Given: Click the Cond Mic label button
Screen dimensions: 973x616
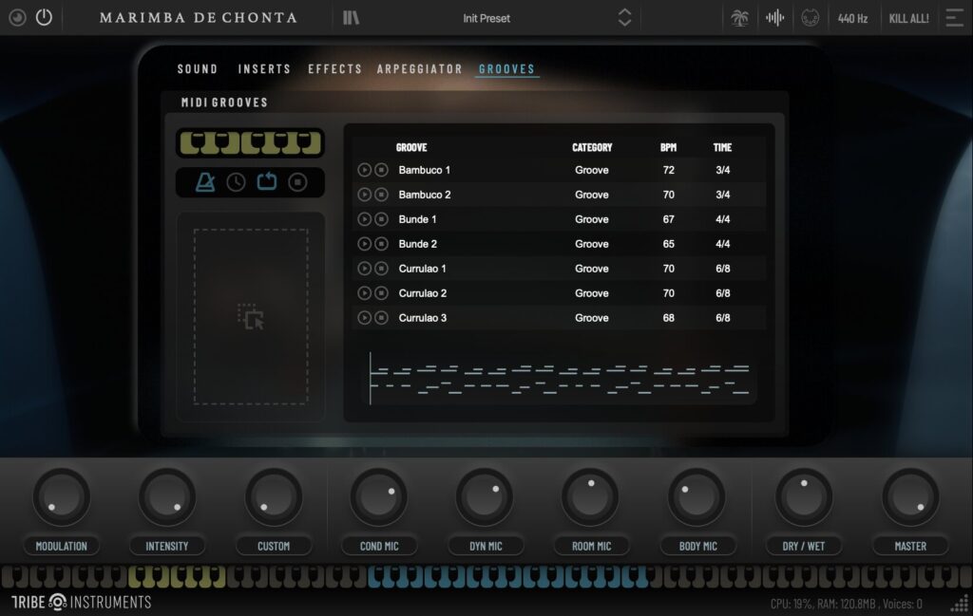Looking at the screenshot, I should click(379, 546).
